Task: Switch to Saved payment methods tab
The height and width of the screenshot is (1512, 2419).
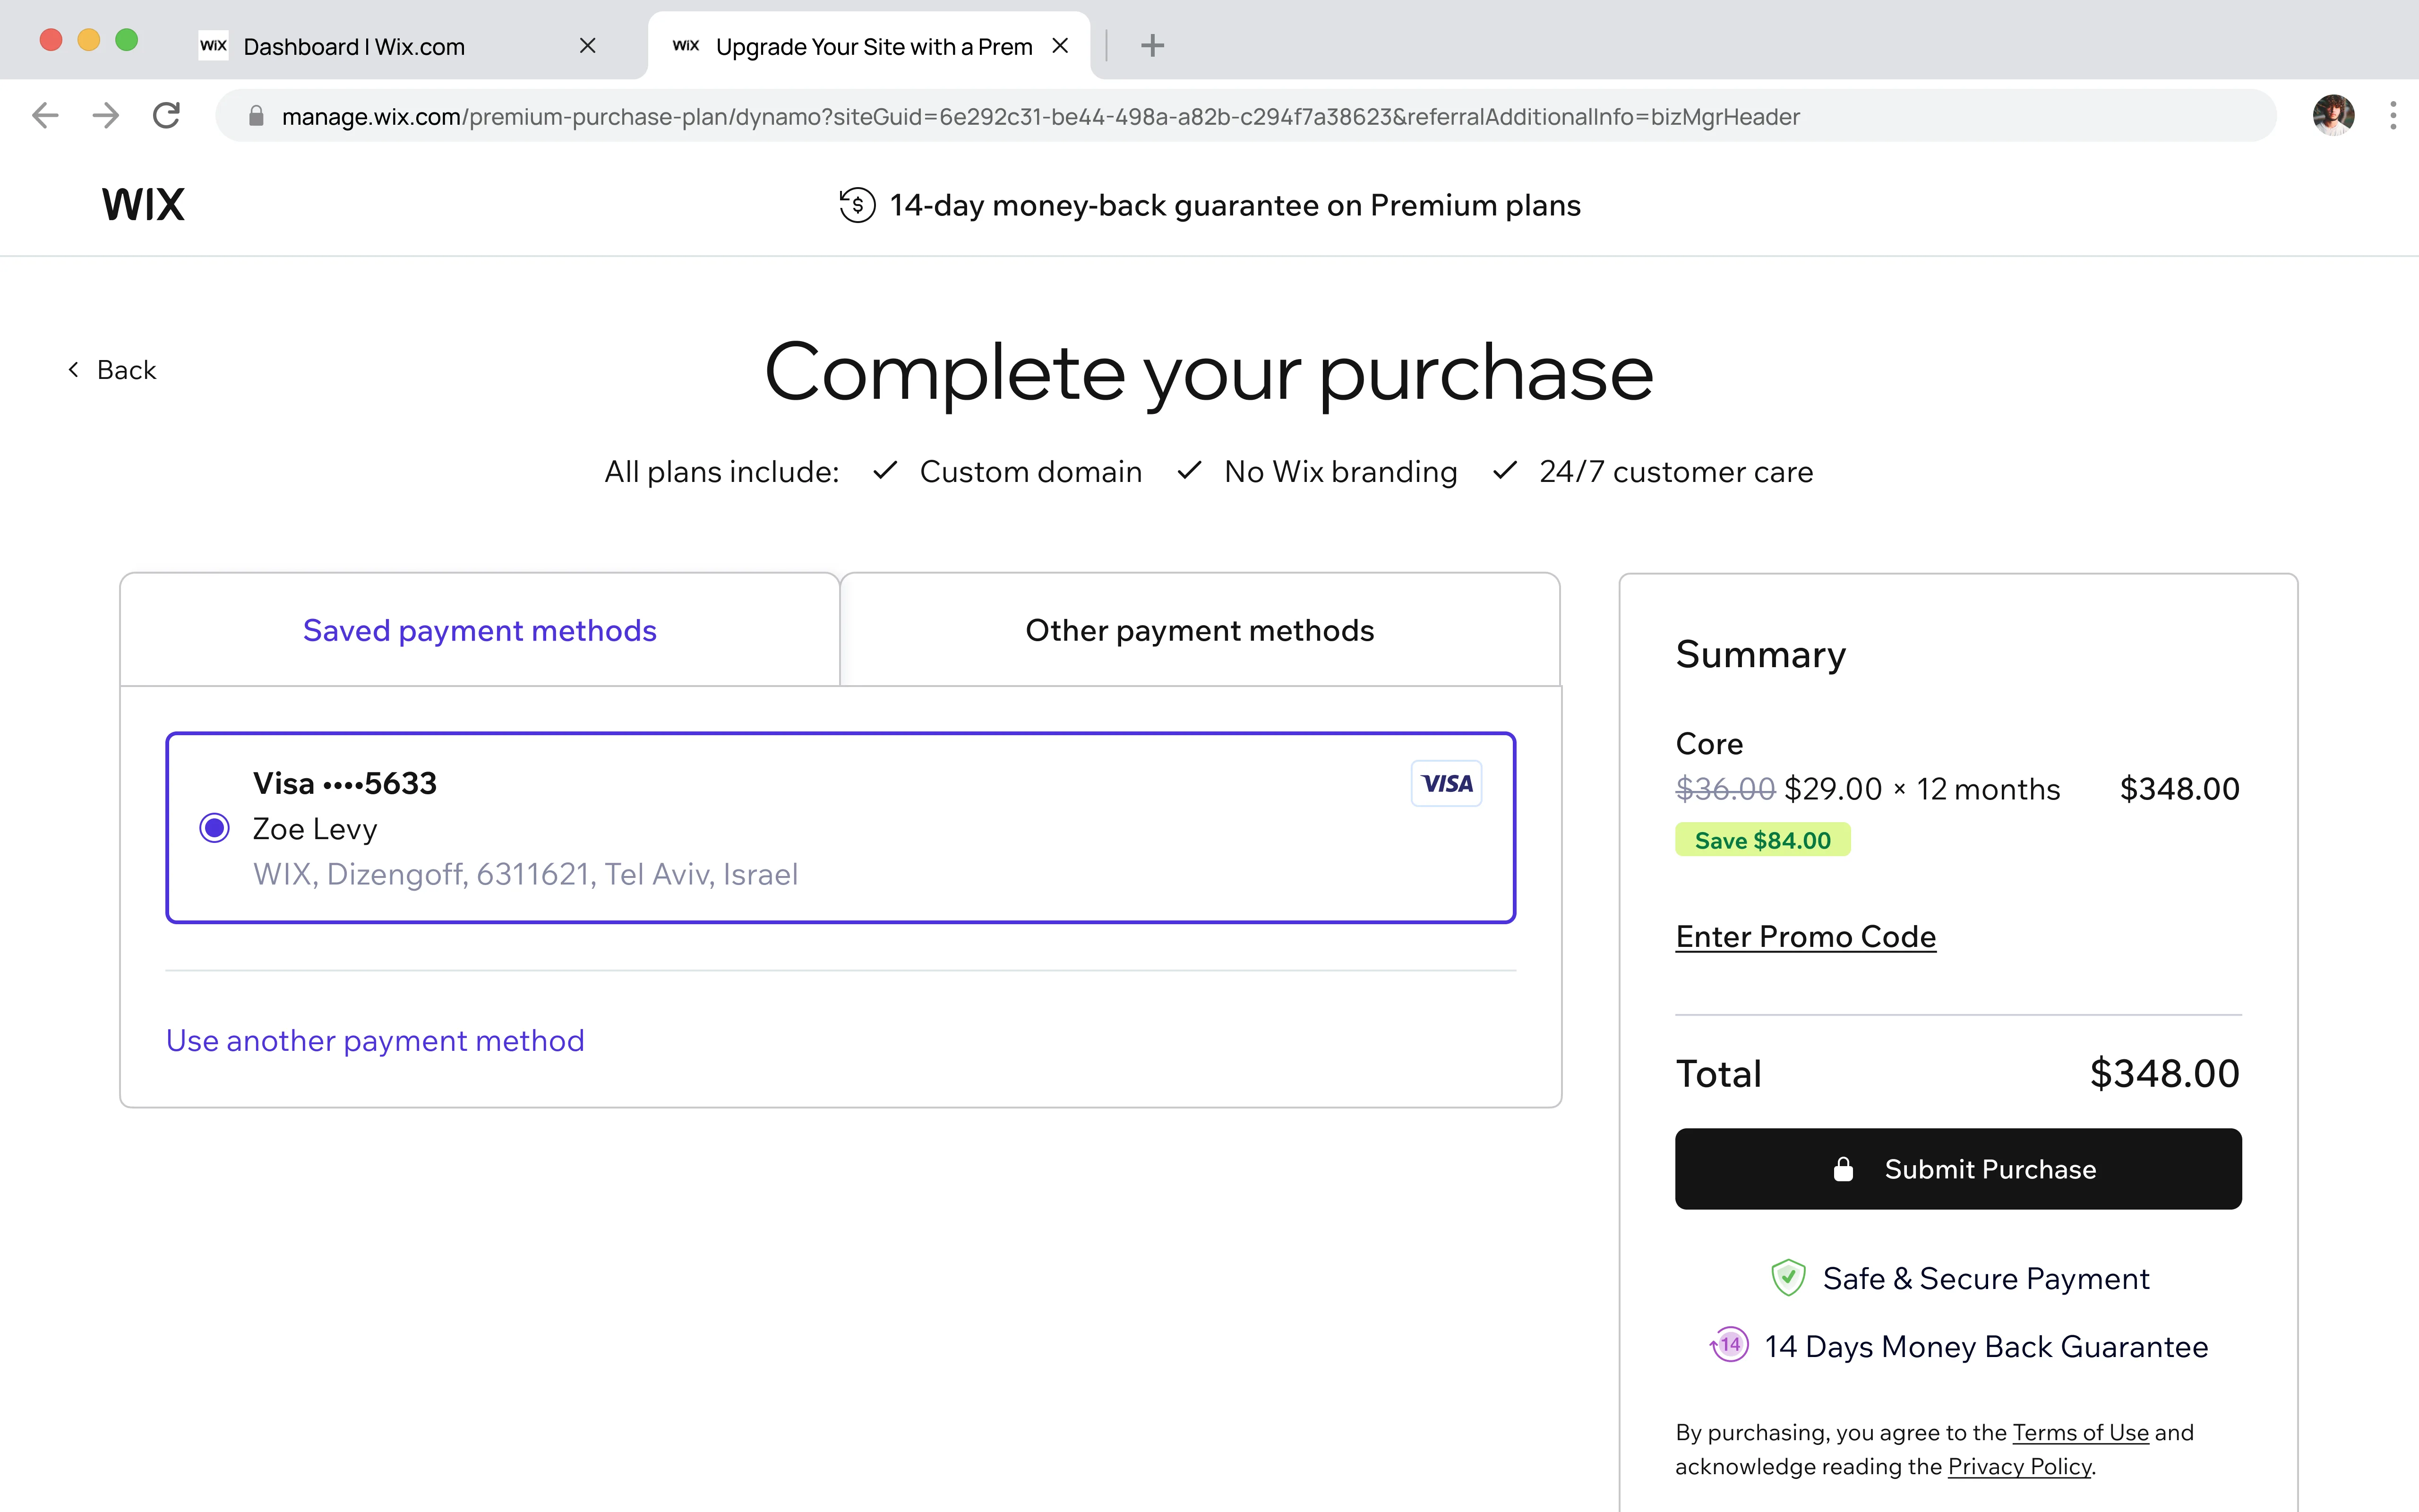Action: [x=480, y=630]
